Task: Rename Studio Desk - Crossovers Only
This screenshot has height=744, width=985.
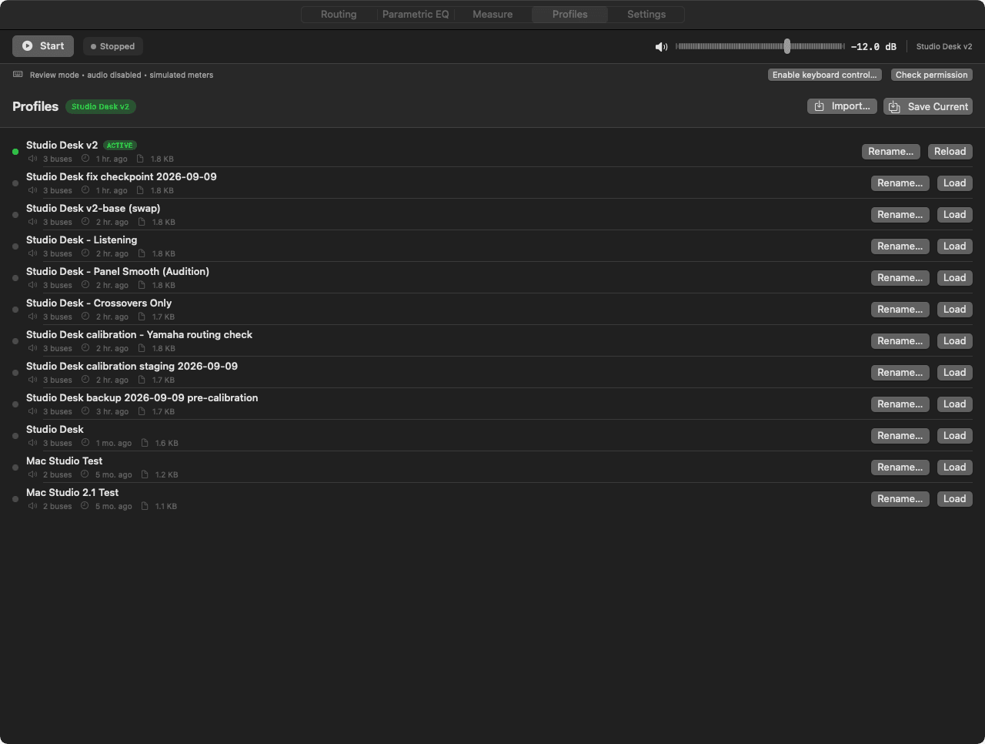Action: point(900,310)
